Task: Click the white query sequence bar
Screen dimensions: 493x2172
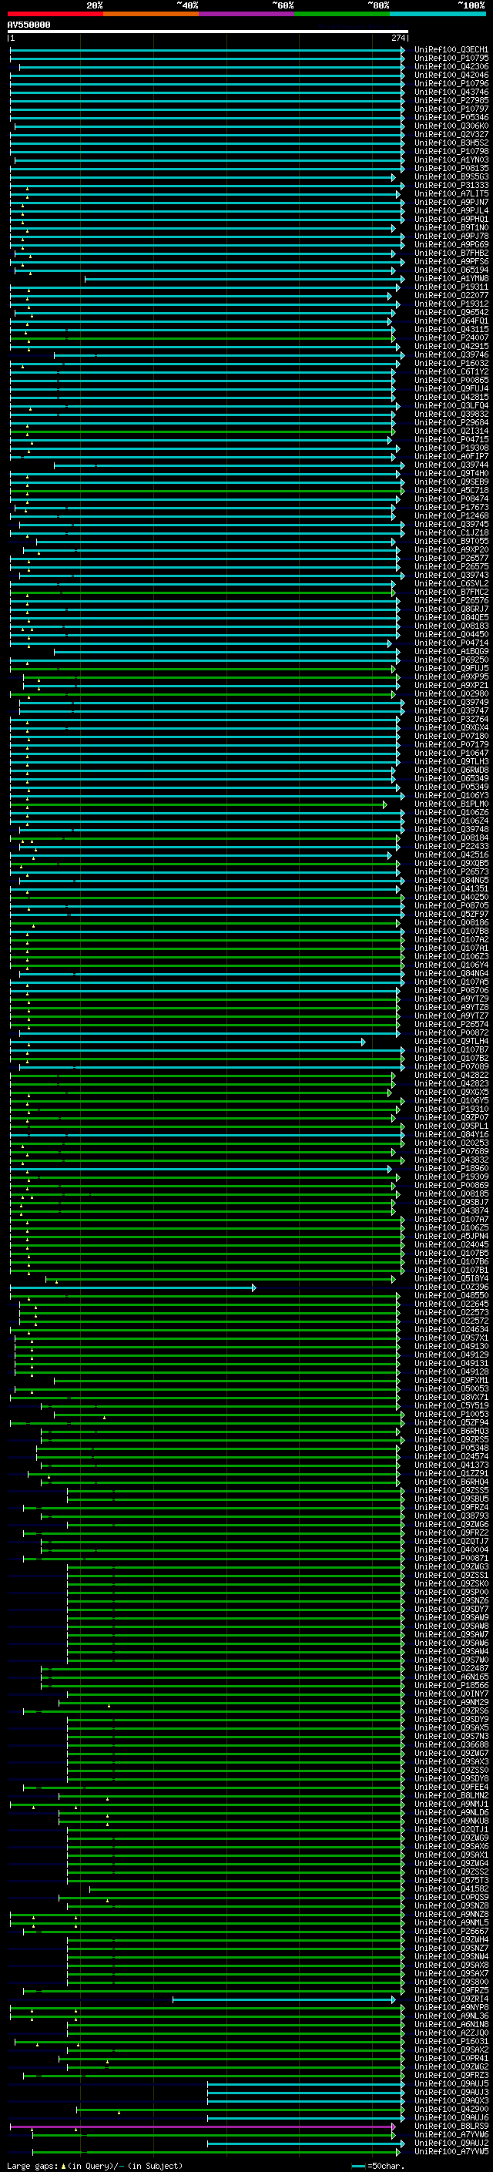Action: (207, 32)
